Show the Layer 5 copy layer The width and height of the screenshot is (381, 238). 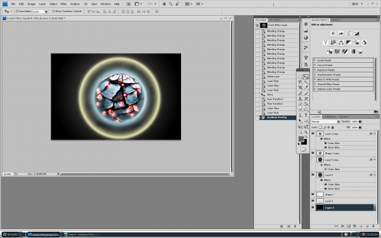tap(313, 159)
